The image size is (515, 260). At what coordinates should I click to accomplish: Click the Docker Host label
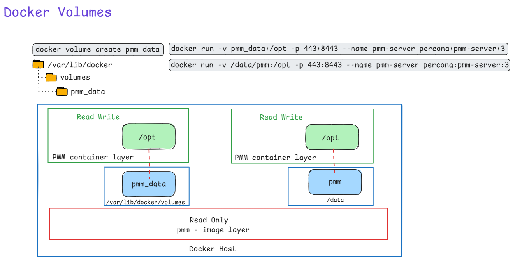(213, 249)
